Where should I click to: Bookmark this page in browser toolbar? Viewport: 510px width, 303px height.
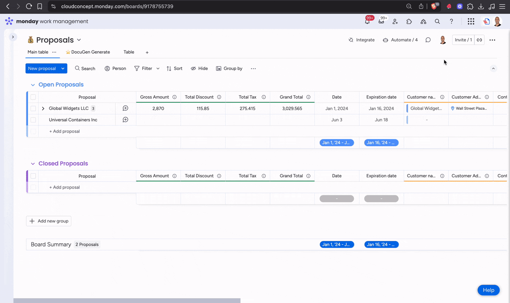(x=40, y=6)
